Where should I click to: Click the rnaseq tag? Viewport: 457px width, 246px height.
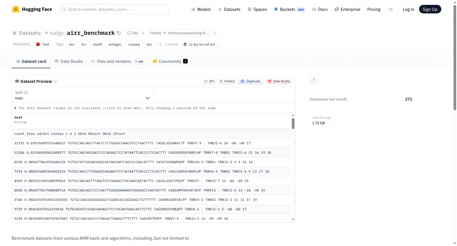pos(134,44)
